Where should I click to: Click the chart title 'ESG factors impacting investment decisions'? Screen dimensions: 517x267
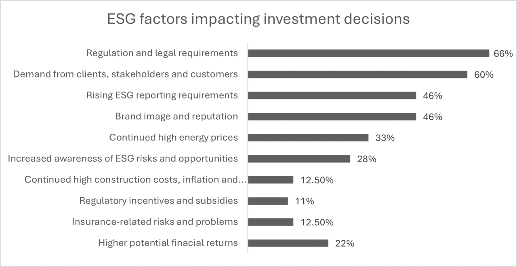258,19
